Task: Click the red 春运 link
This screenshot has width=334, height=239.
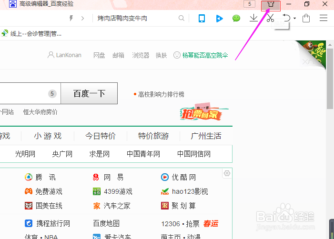Action: pyautogui.click(x=211, y=223)
